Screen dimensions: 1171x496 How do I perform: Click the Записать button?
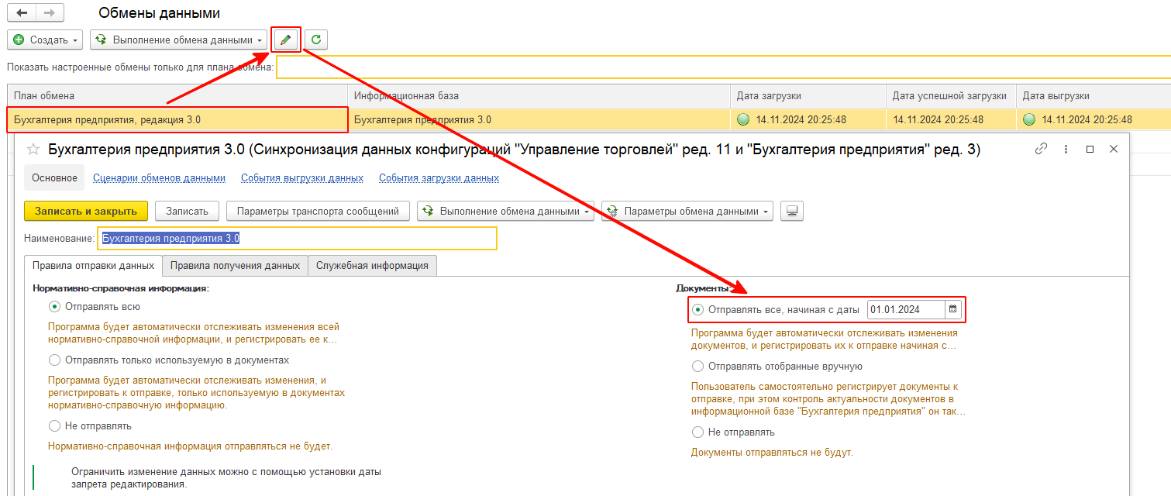[x=187, y=211]
